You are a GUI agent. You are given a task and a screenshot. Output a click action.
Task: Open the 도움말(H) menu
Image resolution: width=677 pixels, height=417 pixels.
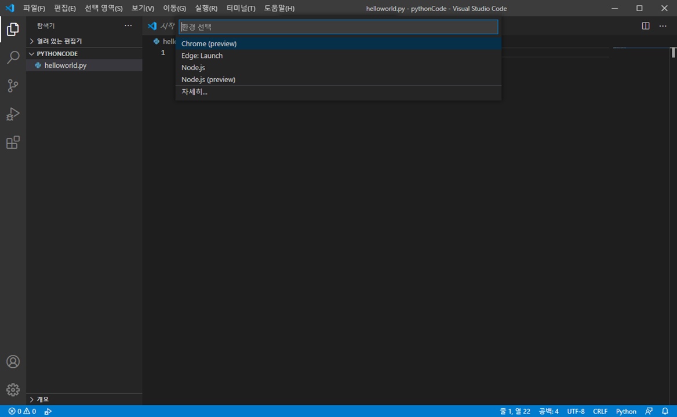279,8
